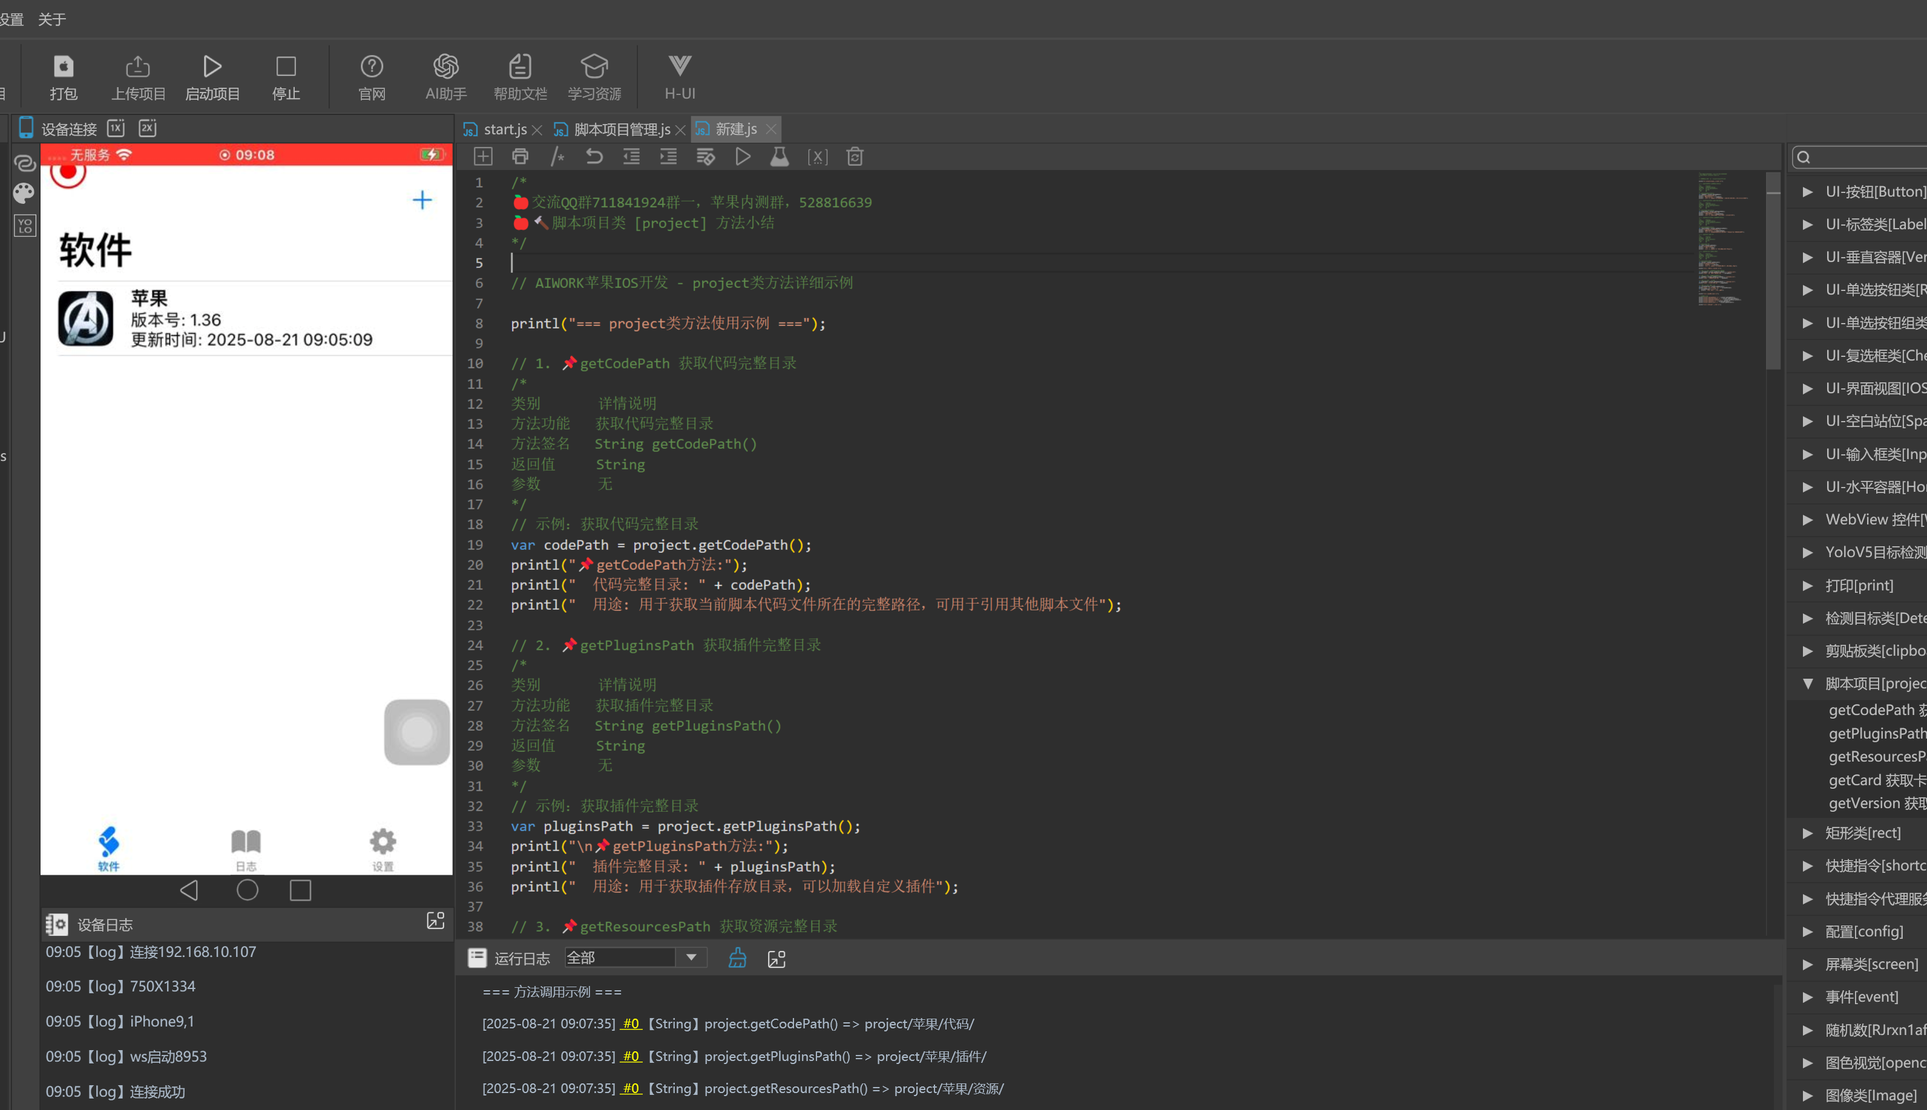Open the 关于 menu
1927x1110 pixels.
[x=52, y=19]
